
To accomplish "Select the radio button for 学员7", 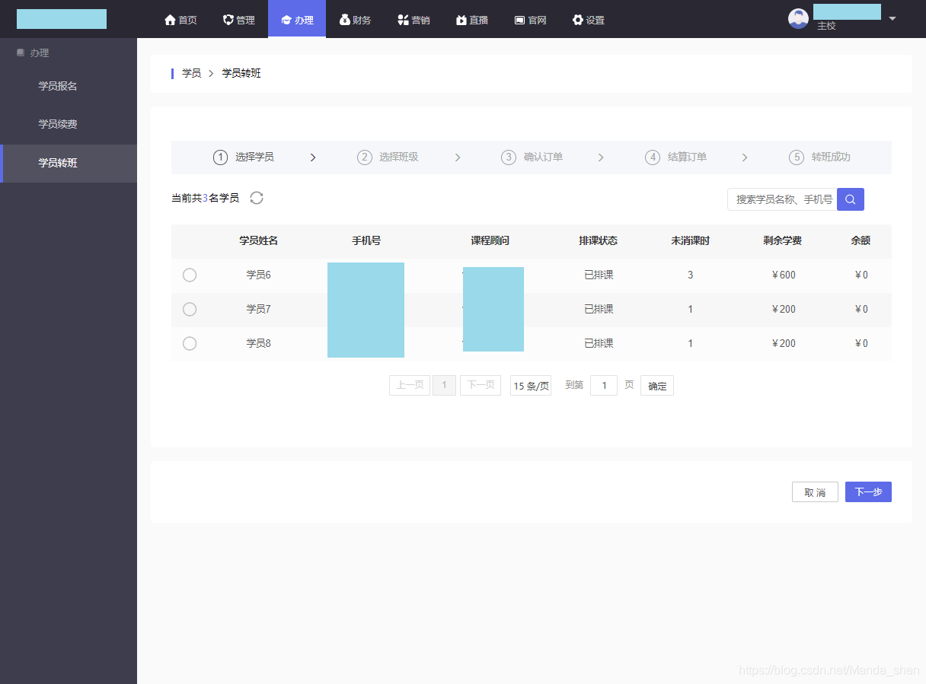I will click(x=190, y=309).
